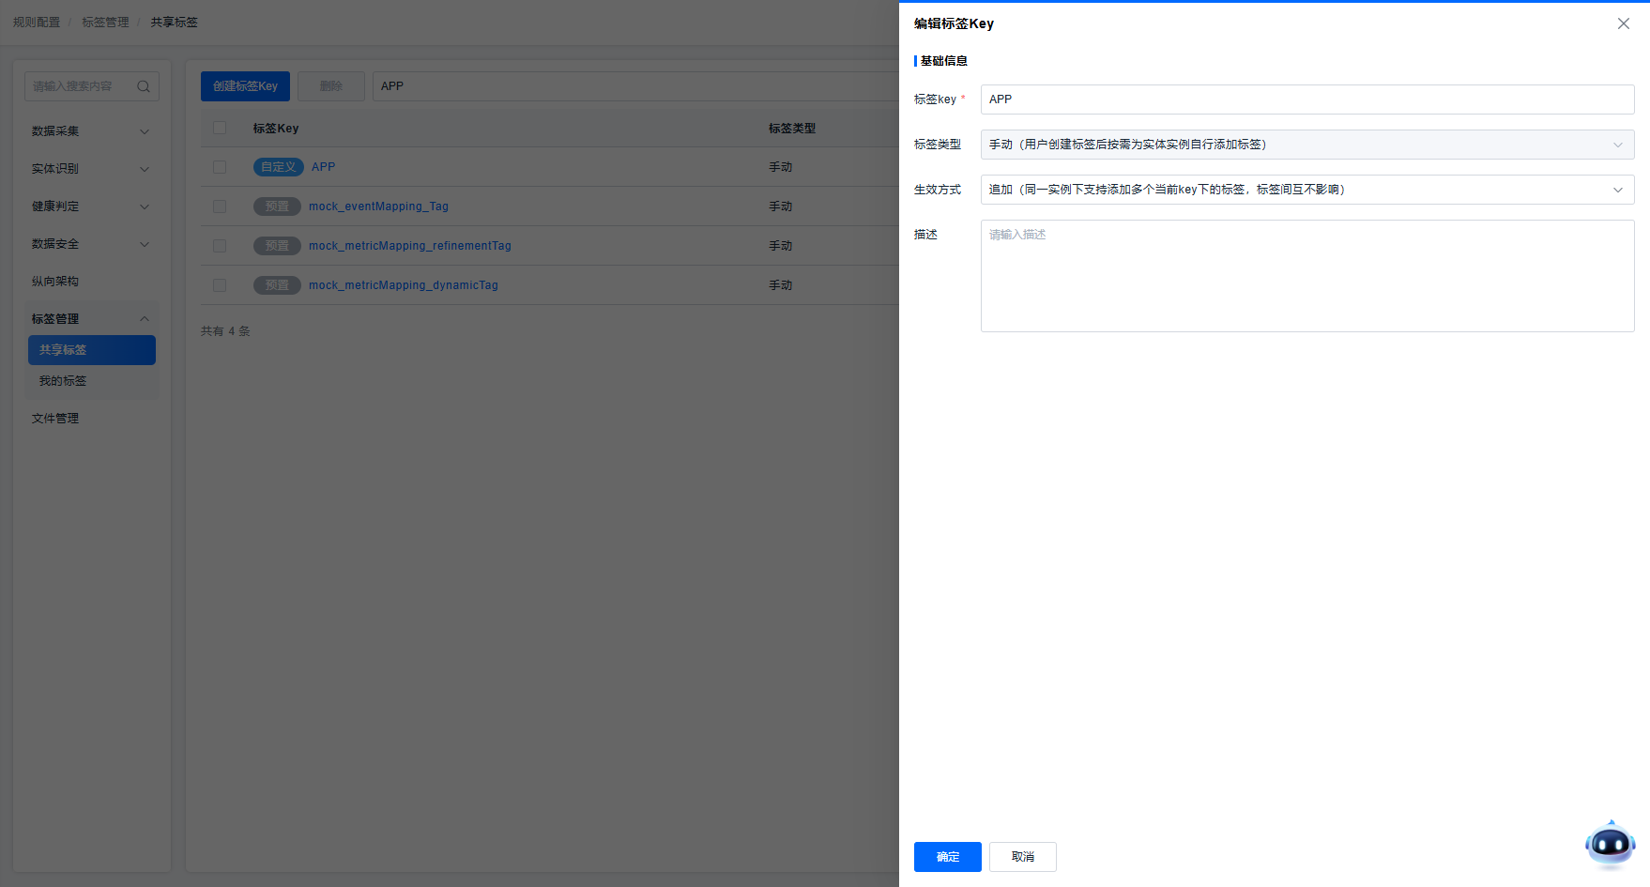
Task: Select the mock_eventMapping_Tag row checkbox
Action: point(220,206)
